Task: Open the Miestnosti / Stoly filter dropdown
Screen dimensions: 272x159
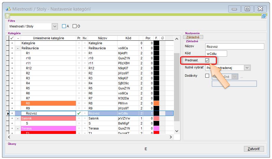Action: pyautogui.click(x=55, y=26)
